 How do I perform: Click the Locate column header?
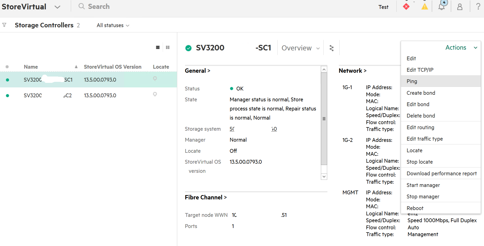161,67
